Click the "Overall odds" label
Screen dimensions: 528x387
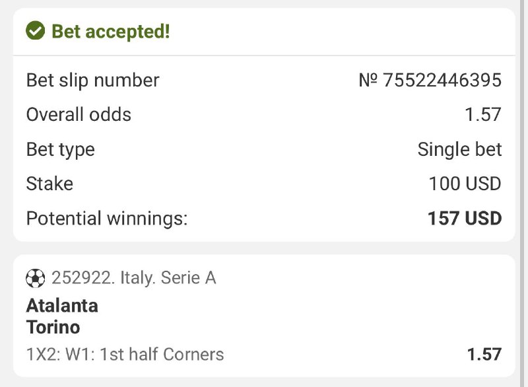click(79, 115)
